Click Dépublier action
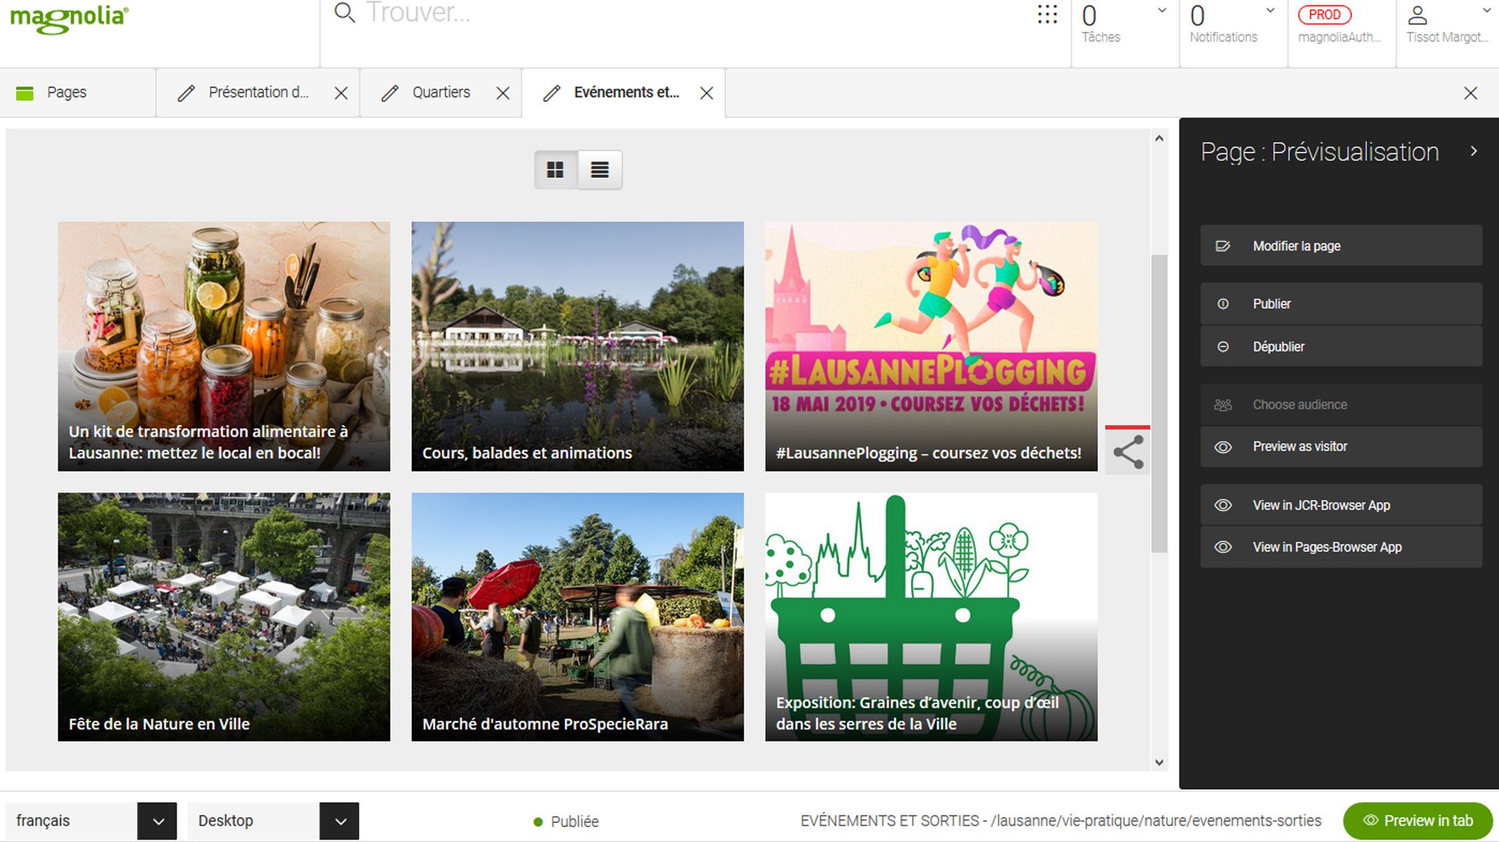The height and width of the screenshot is (842, 1499). click(x=1341, y=347)
